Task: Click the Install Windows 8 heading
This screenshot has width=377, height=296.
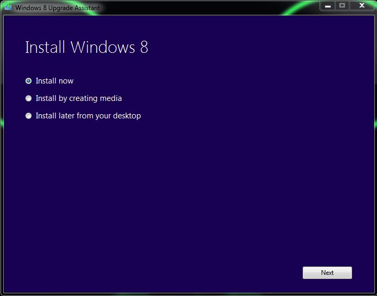Action: pos(87,47)
